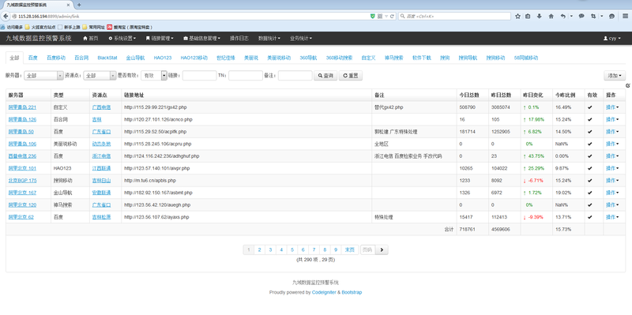Screen dimensions: 632x315
Task: Open the 火狐官方站点 bookmark folder
Action: pos(40,27)
